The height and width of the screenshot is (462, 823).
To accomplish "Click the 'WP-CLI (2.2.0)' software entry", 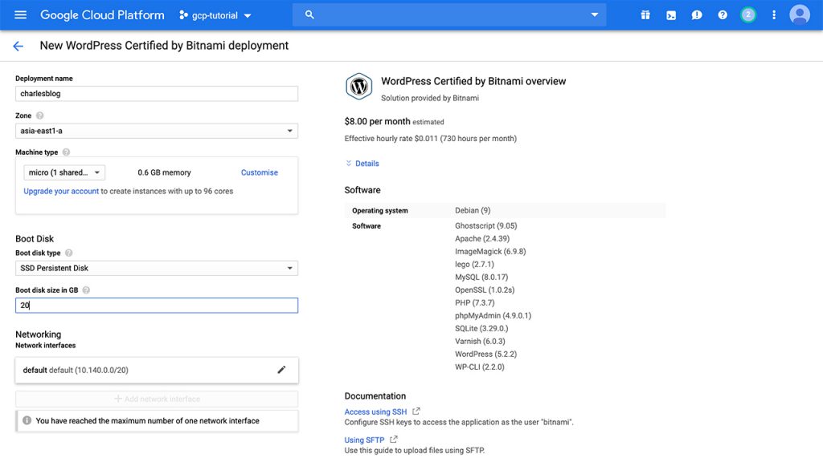I will pos(479,367).
